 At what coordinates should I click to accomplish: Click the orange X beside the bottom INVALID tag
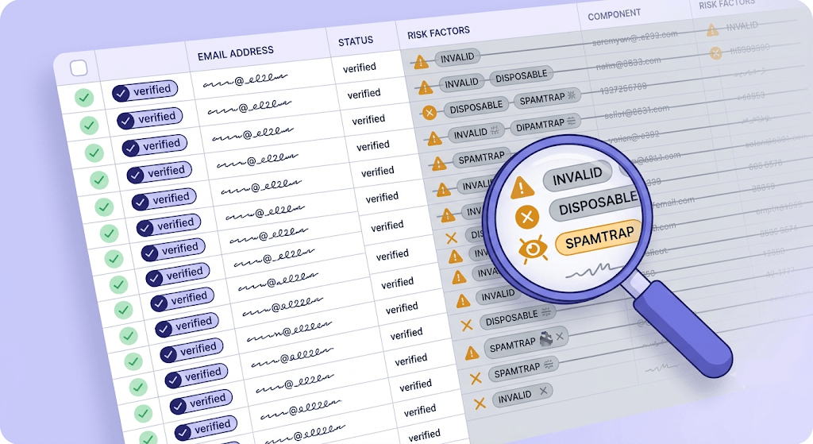click(480, 403)
